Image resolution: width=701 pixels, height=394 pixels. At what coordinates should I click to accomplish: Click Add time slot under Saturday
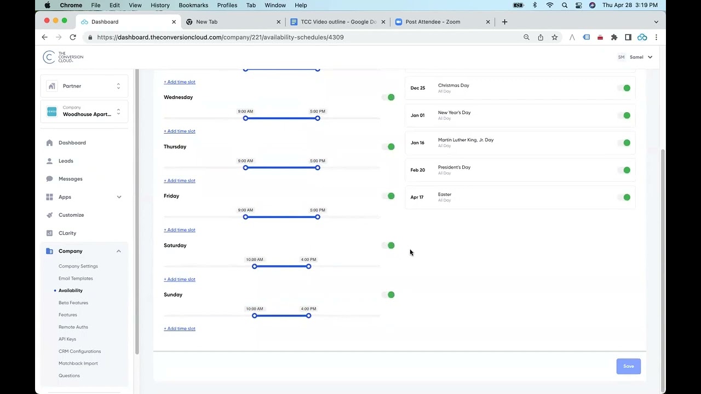pyautogui.click(x=180, y=279)
